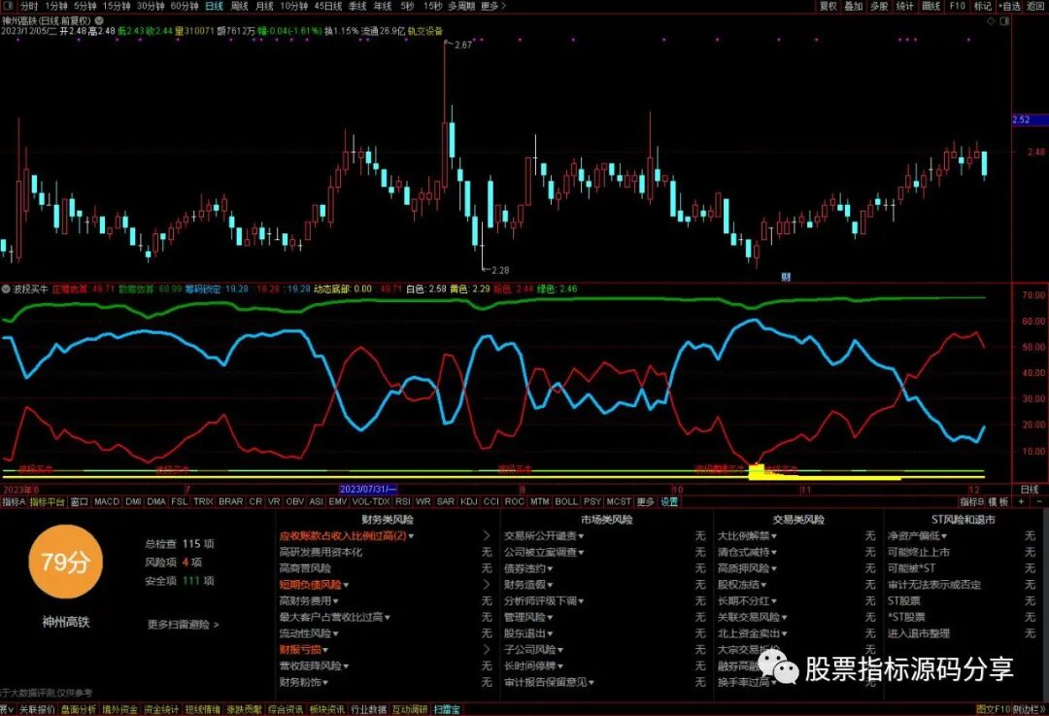This screenshot has height=716, width=1049.
Task: Expand 短期负债风险 dropdown
Action: [x=315, y=585]
